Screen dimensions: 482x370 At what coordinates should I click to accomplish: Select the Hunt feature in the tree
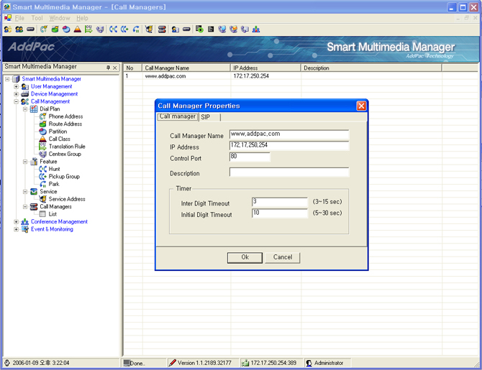[54, 169]
